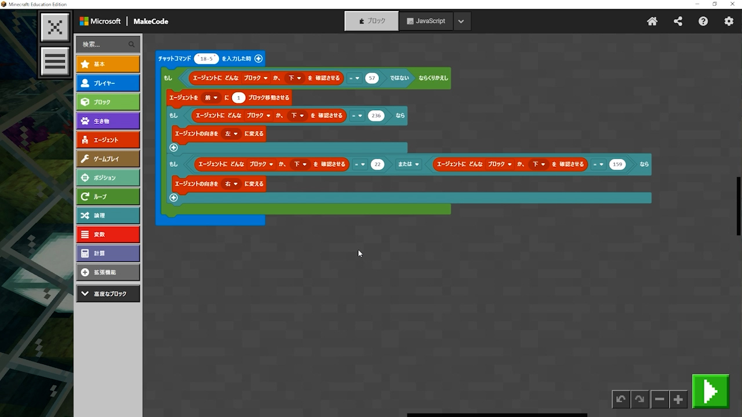Screen dimensions: 742x417
Task: Click the Home icon in header
Action: pyautogui.click(x=652, y=21)
